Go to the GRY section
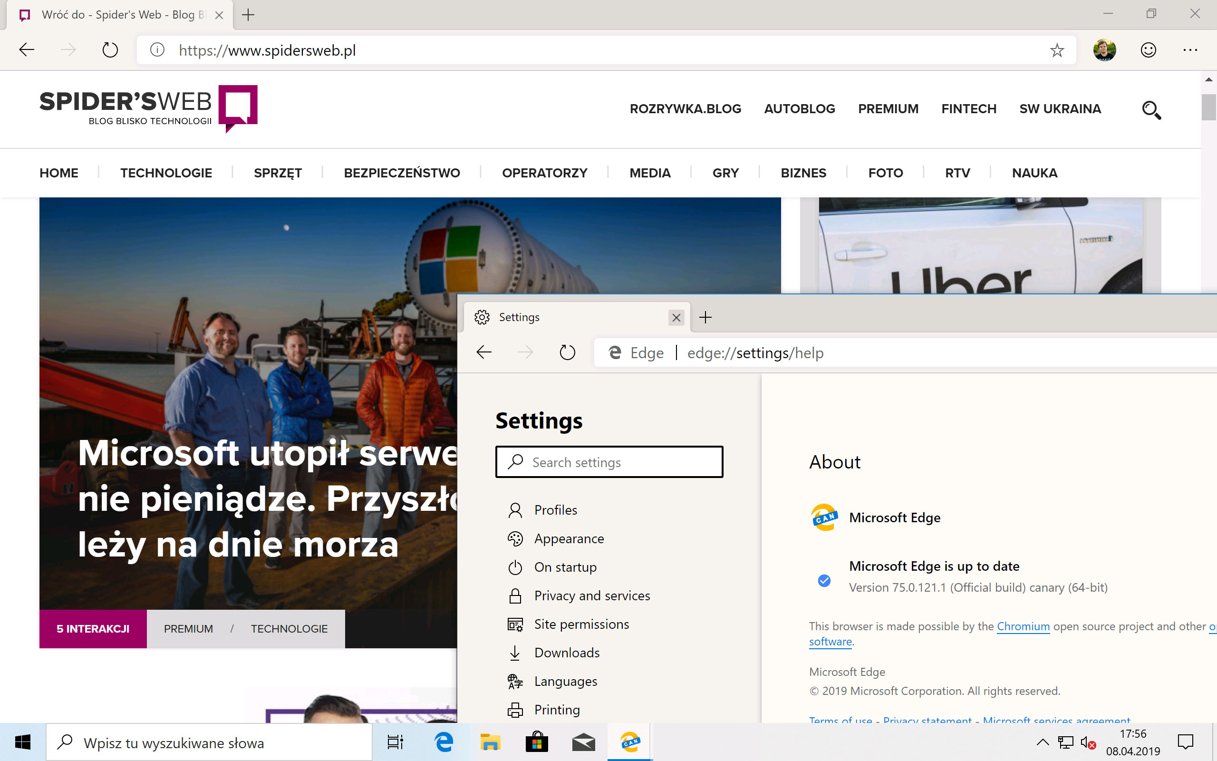1217x761 pixels. [725, 173]
